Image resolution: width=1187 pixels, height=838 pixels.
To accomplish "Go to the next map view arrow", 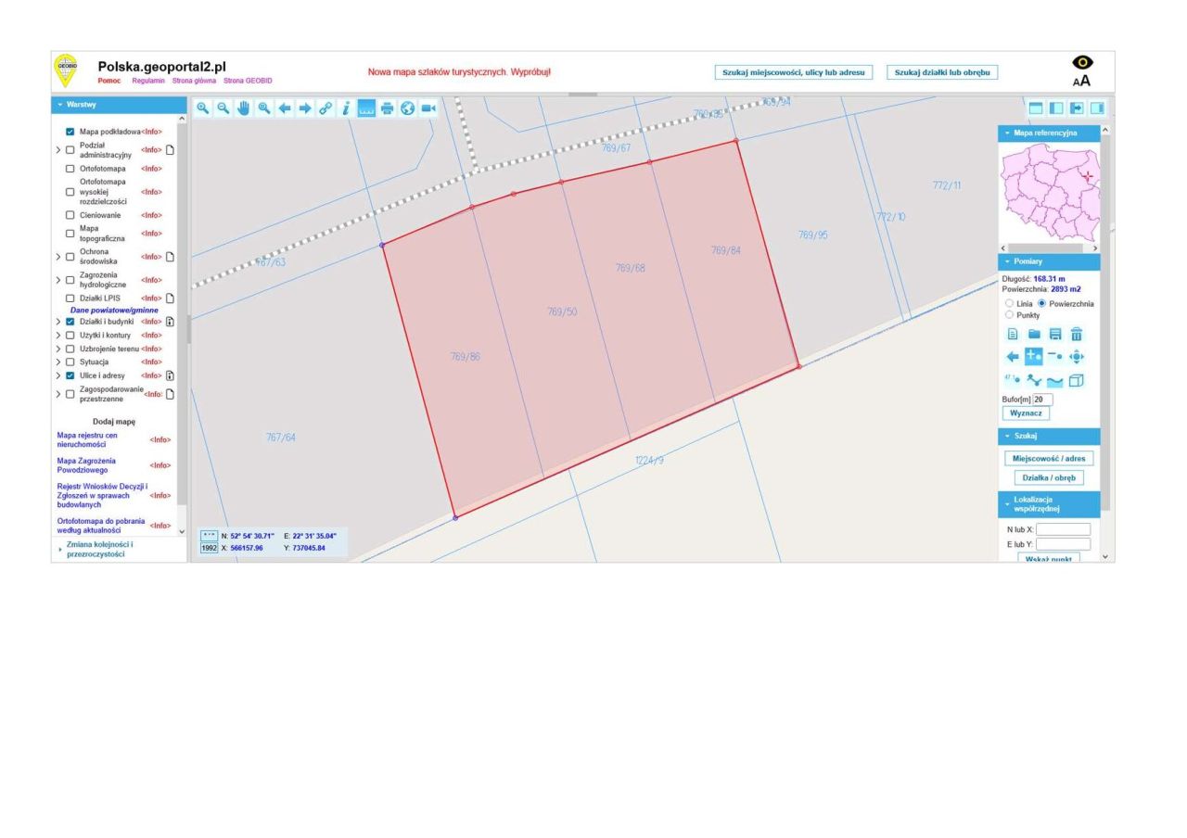I will (305, 108).
